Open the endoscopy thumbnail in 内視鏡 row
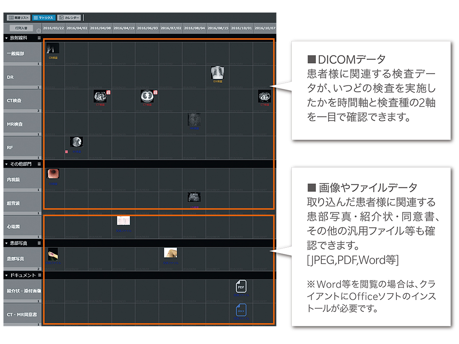 [53, 174]
